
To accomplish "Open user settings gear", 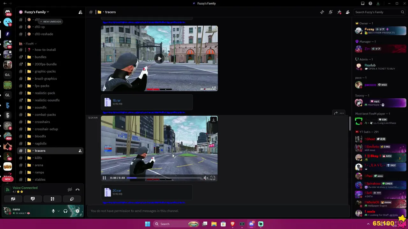I will [x=77, y=211].
